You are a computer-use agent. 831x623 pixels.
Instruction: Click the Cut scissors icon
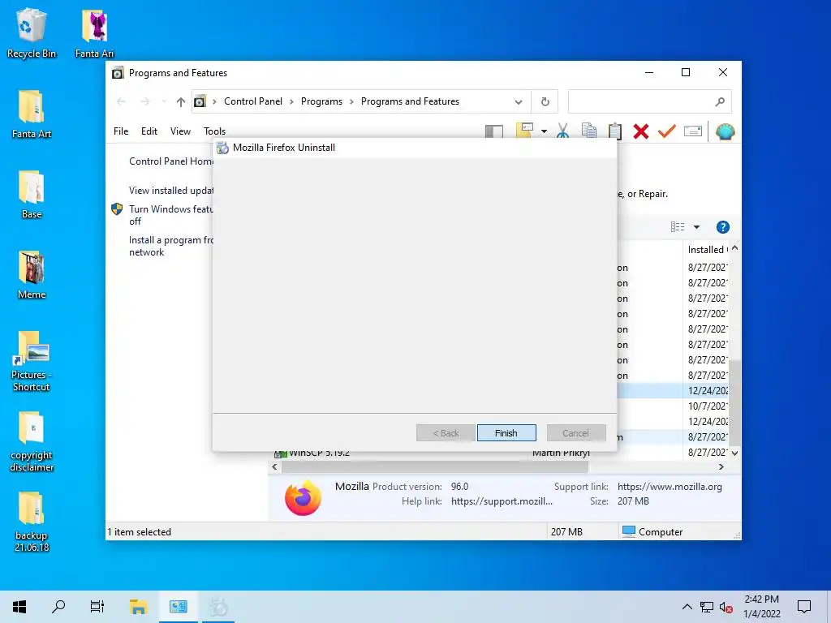(x=563, y=131)
